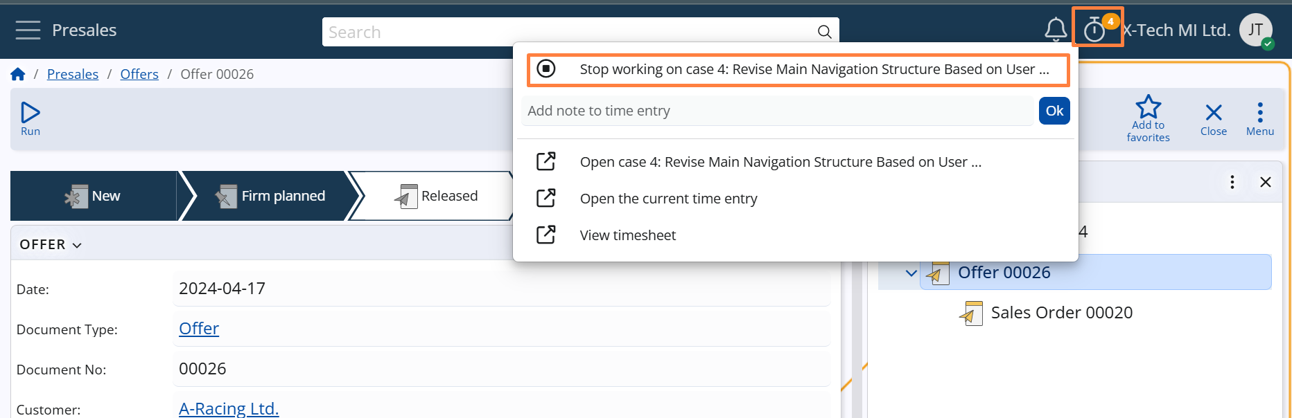Select Sales Order 00020 tree item
This screenshot has width=1292, height=418.
click(x=1061, y=313)
